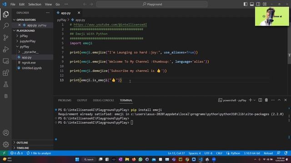The width and height of the screenshot is (291, 163).
Task: Switch to the Problems panel tab
Action: click(65, 100)
